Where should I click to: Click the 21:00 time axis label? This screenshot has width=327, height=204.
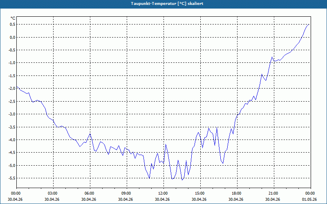click(x=274, y=193)
